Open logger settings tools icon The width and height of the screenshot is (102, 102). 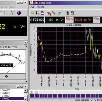tap(73, 13)
